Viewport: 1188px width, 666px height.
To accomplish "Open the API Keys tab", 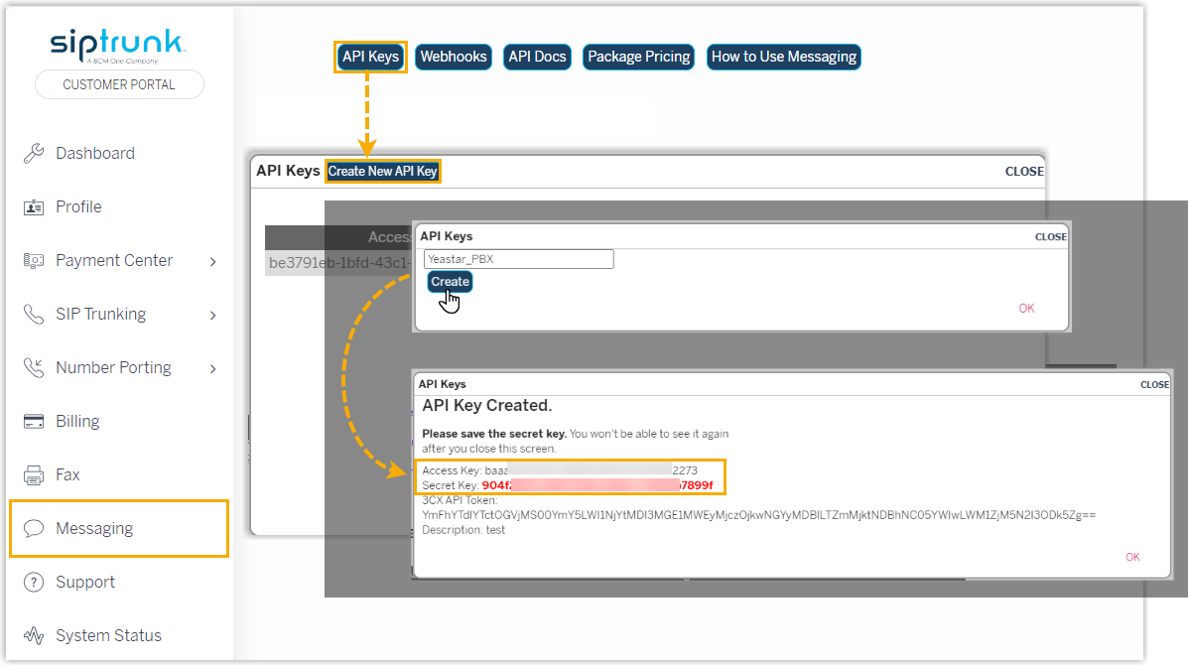I will pos(370,57).
